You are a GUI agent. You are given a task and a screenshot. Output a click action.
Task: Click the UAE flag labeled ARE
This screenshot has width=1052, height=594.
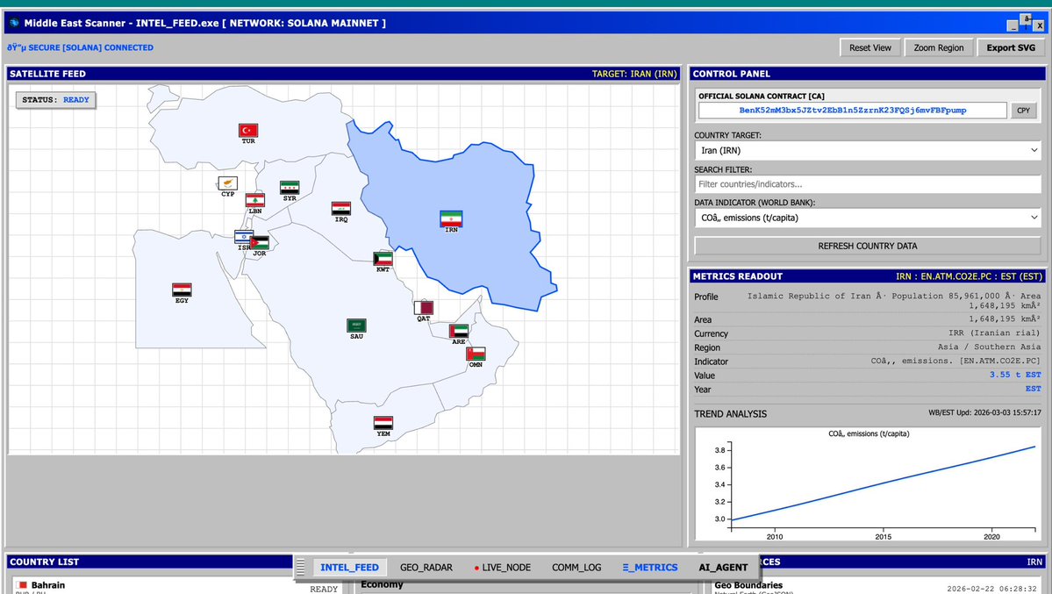tap(459, 331)
